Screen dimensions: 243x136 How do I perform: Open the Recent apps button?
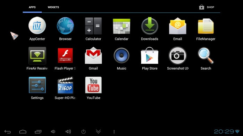(x=38, y=132)
